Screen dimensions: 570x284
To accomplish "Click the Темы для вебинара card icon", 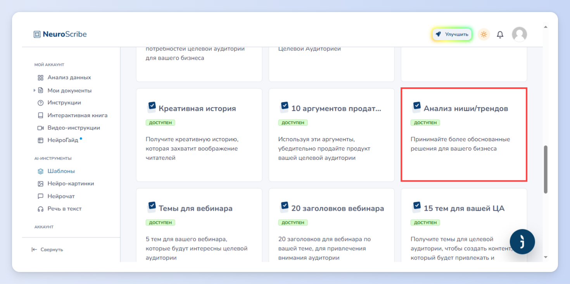I will click(152, 207).
